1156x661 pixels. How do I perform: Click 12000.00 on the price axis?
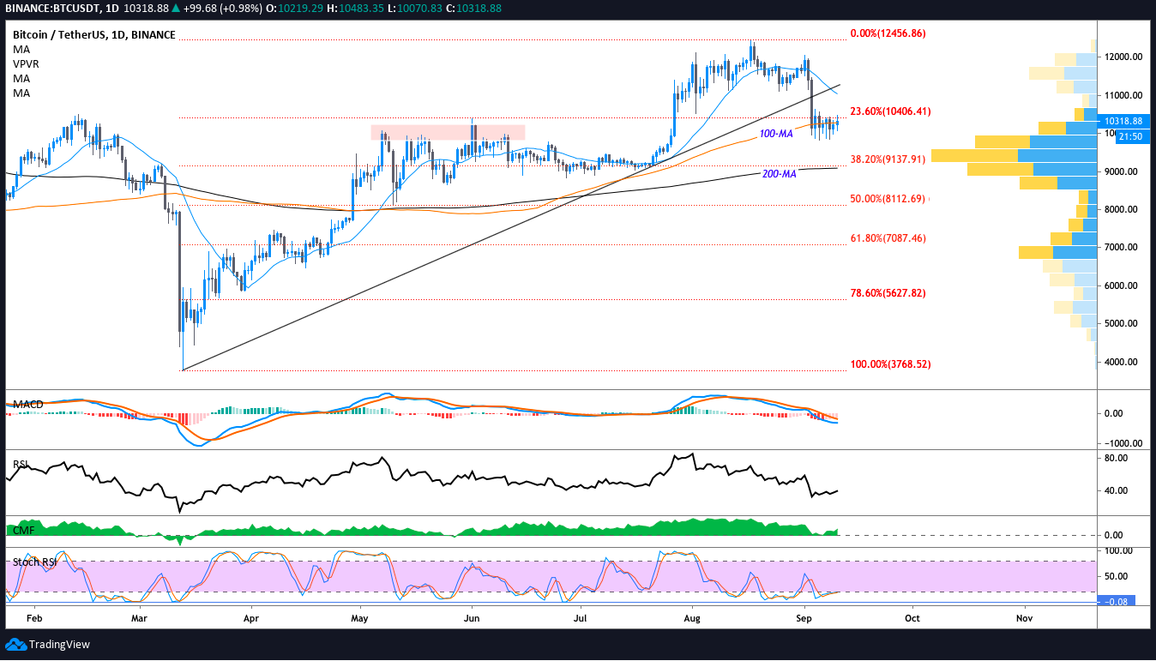tap(1123, 57)
